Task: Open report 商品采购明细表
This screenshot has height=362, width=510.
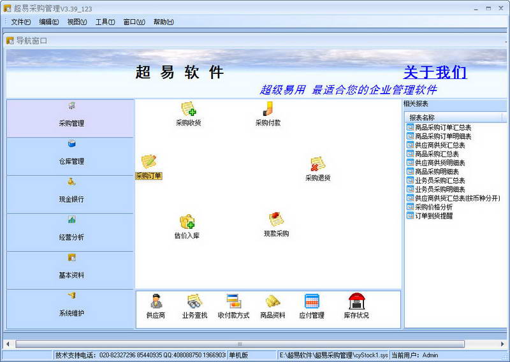Action: tap(433, 171)
